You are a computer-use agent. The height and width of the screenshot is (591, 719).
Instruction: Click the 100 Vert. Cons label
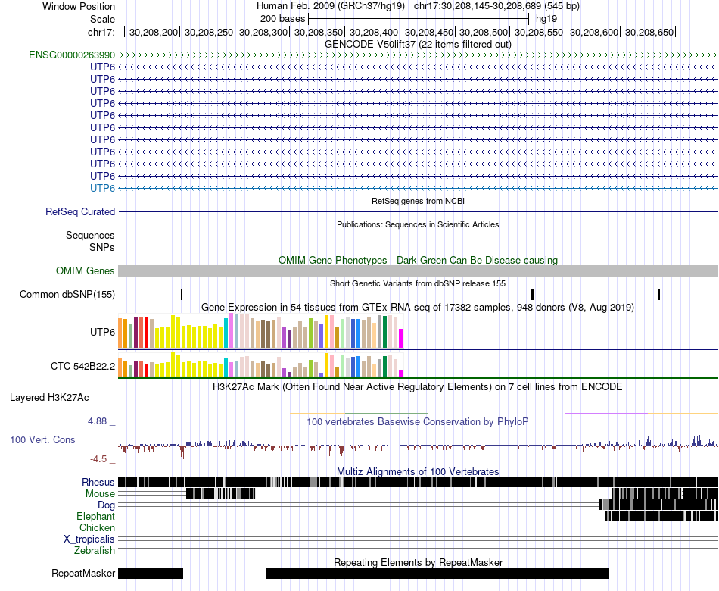(x=42, y=440)
